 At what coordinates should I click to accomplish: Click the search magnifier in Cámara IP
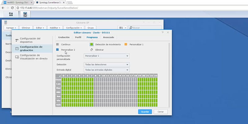tap(131, 28)
